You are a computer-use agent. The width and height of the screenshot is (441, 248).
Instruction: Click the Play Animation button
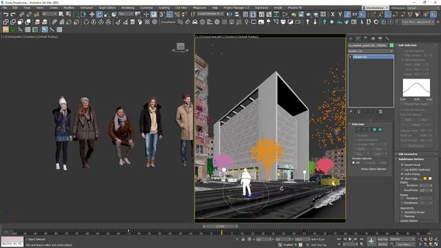click(350, 239)
